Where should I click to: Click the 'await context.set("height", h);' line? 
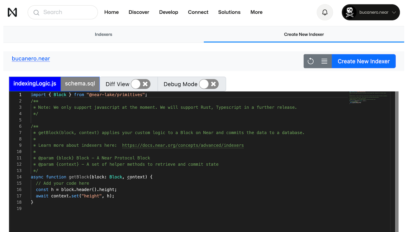pyautogui.click(x=75, y=196)
